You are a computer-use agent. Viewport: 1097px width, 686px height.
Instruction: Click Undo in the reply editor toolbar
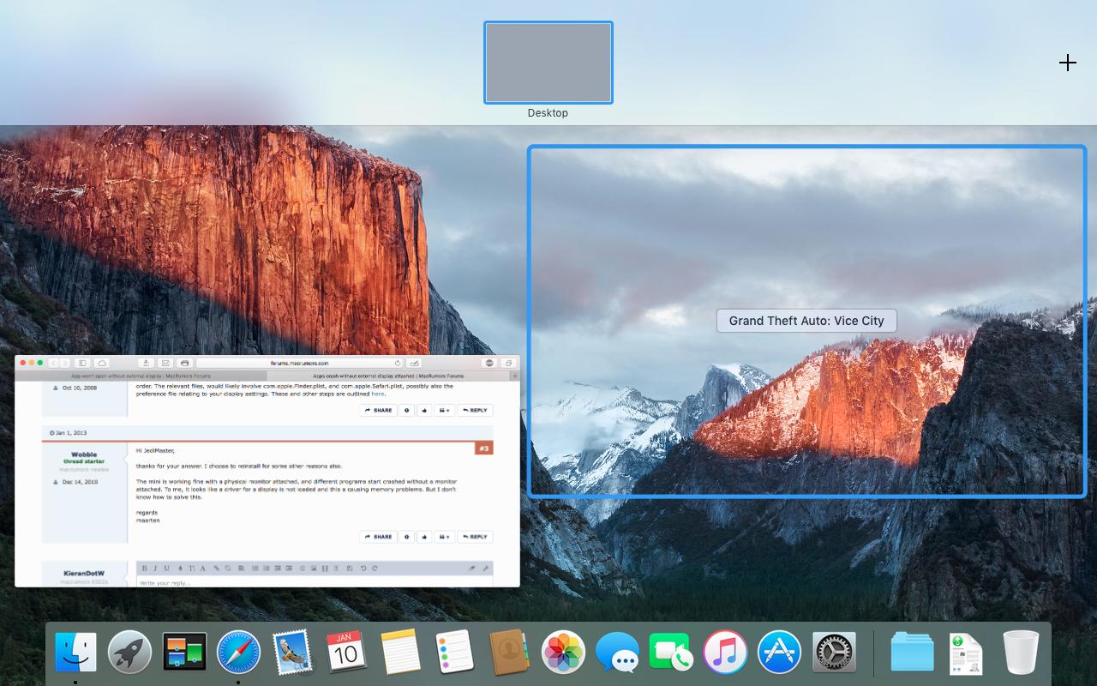point(363,569)
